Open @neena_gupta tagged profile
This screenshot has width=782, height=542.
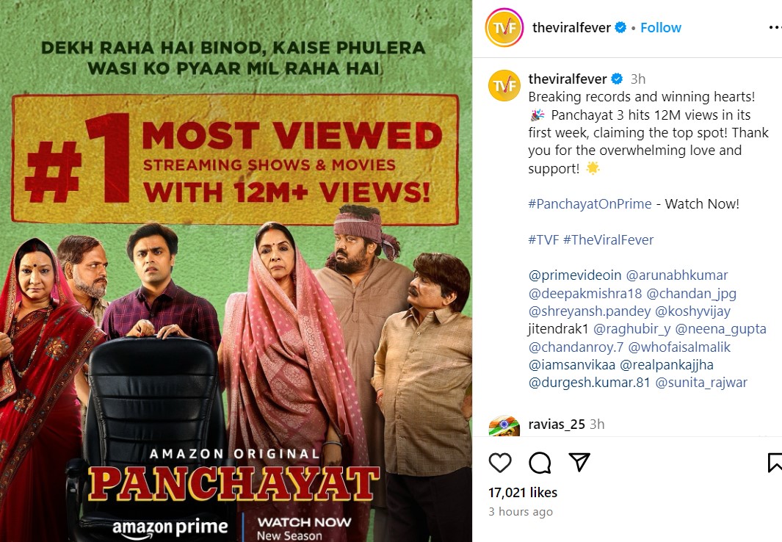click(720, 329)
